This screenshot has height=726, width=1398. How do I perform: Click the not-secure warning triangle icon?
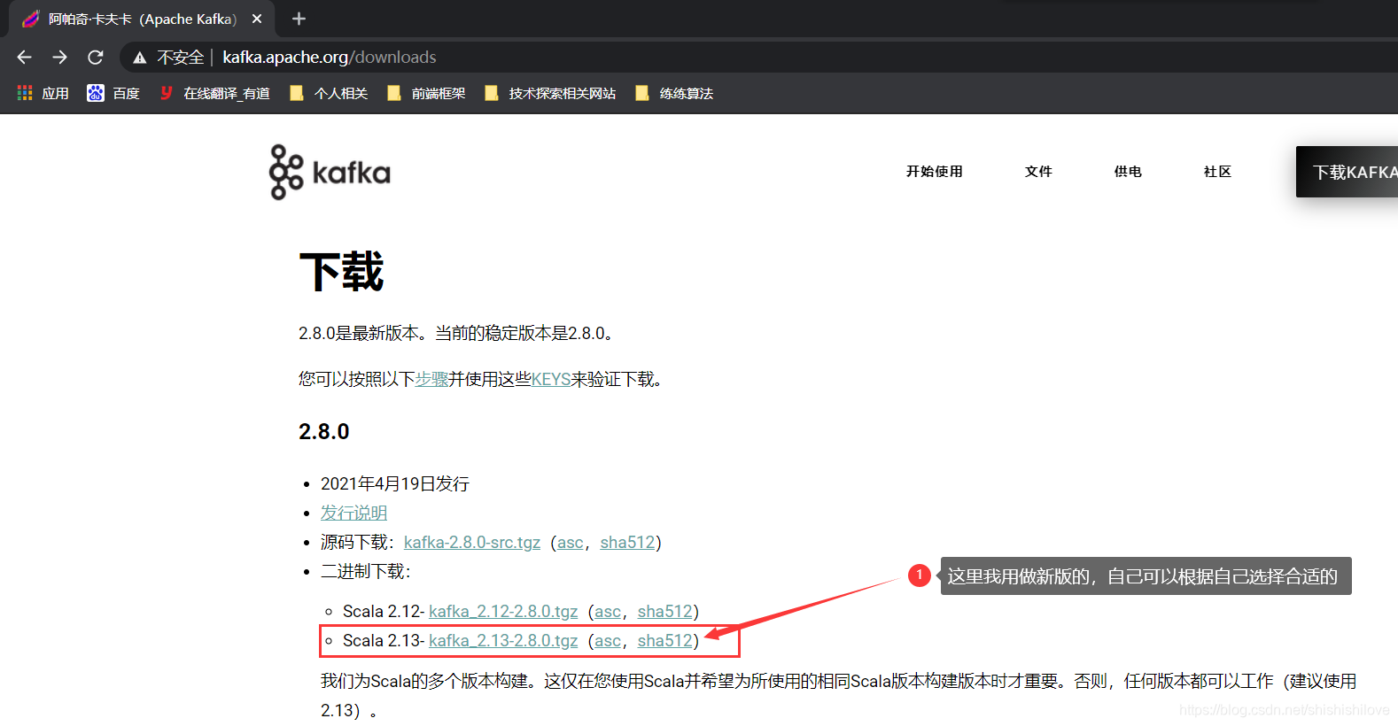pos(139,58)
